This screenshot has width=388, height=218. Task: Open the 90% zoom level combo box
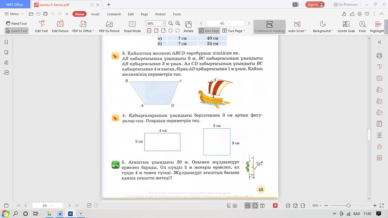(155, 24)
